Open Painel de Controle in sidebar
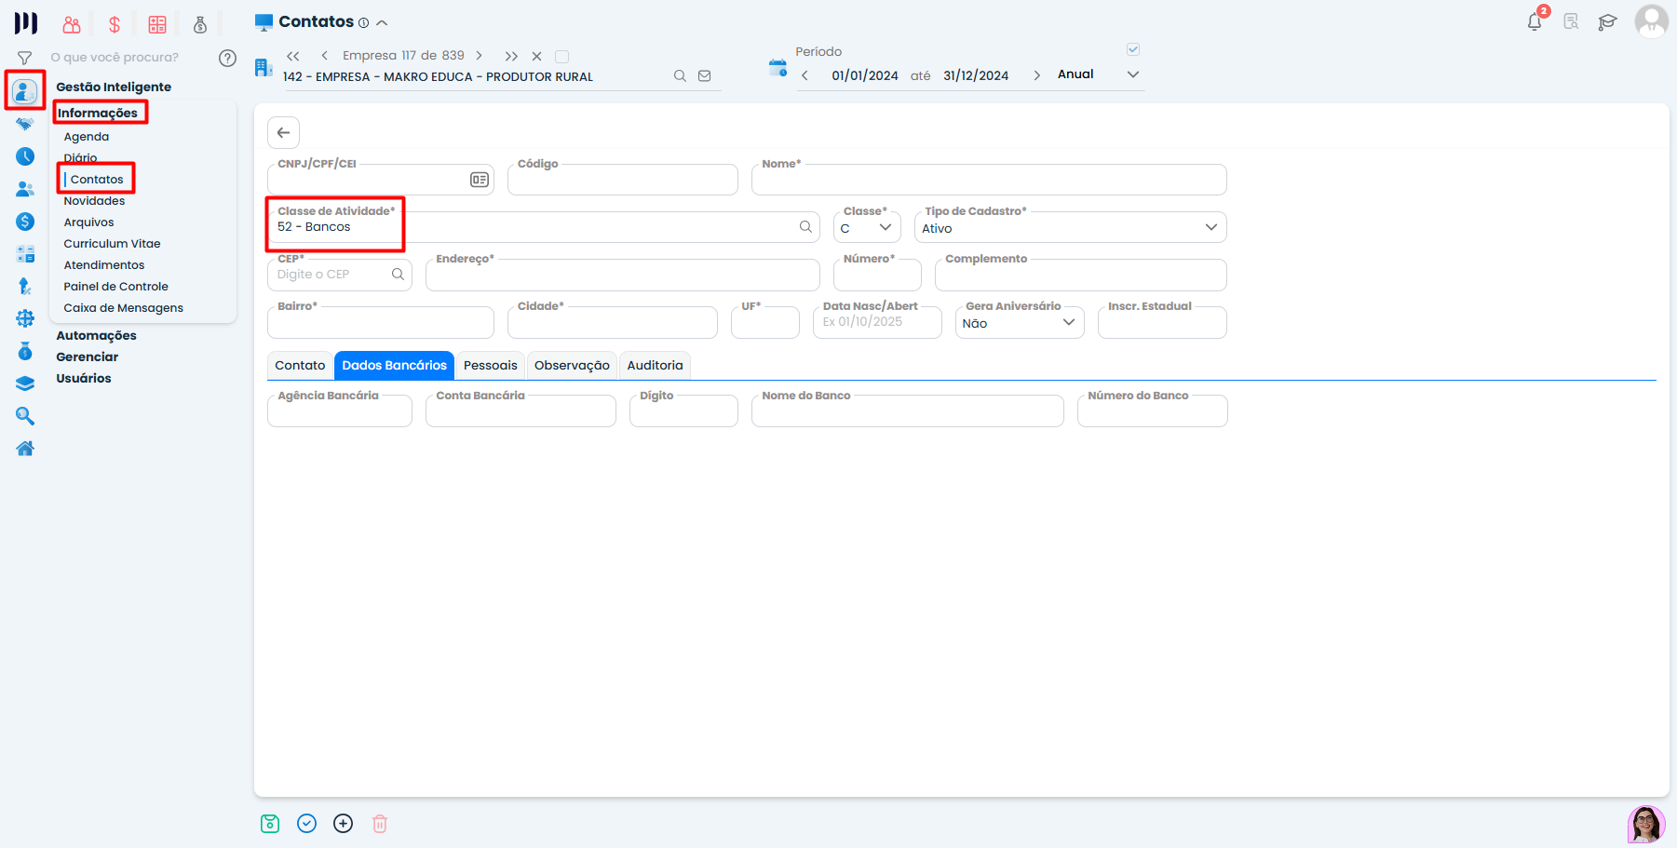The width and height of the screenshot is (1677, 848). point(115,287)
